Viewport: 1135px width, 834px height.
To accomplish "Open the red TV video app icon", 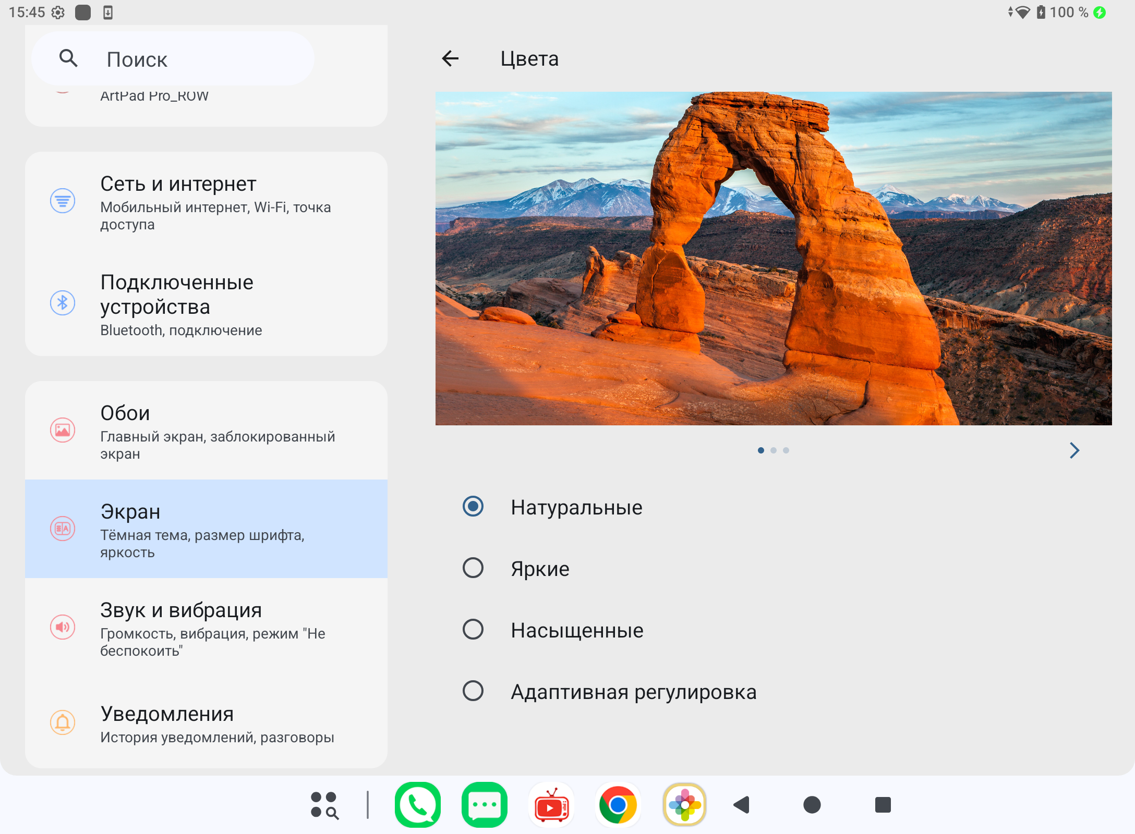I will point(551,804).
